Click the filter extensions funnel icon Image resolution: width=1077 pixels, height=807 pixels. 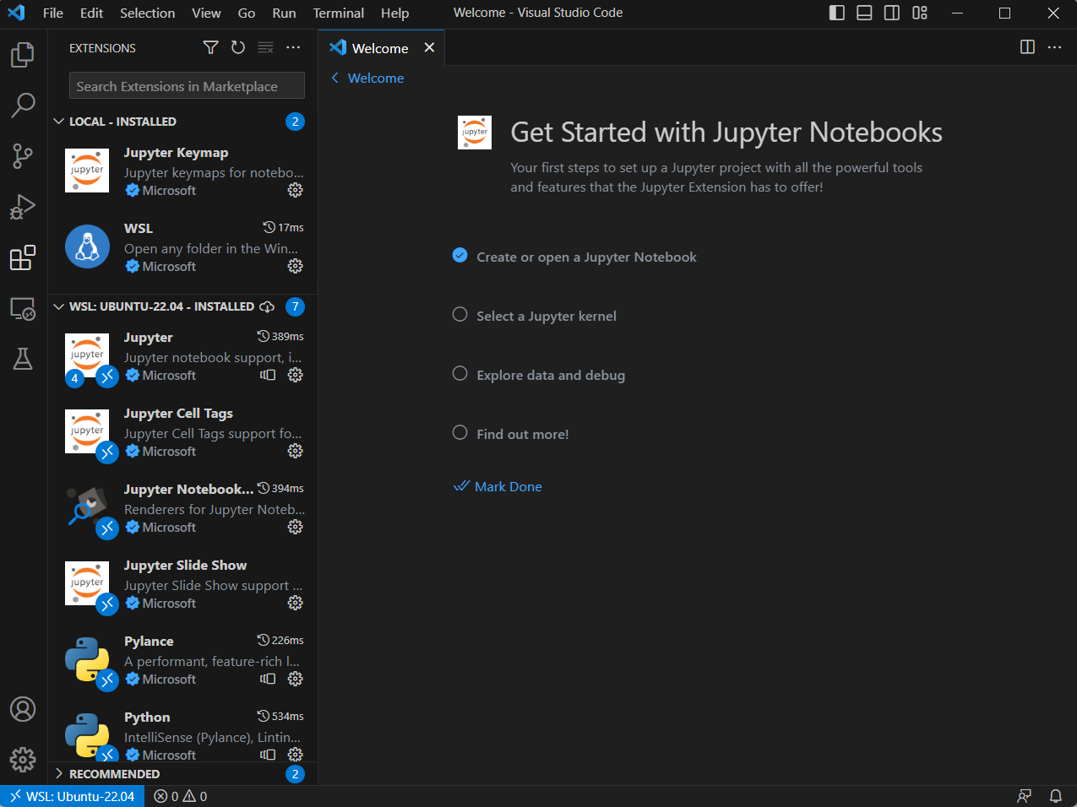210,48
